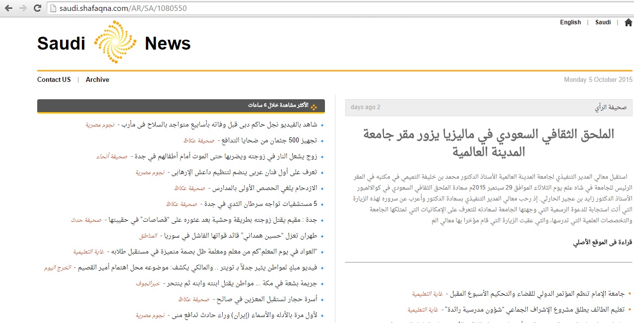Open the article headline about Malaysia cultural attaché
Viewport: 634px width, 323px height.
pos(489,142)
